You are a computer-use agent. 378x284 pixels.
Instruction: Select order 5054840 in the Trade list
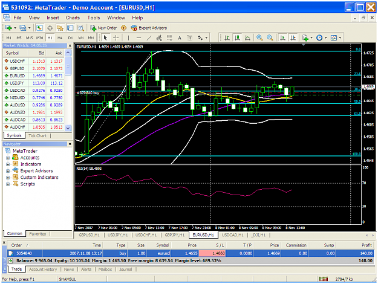click(x=191, y=253)
